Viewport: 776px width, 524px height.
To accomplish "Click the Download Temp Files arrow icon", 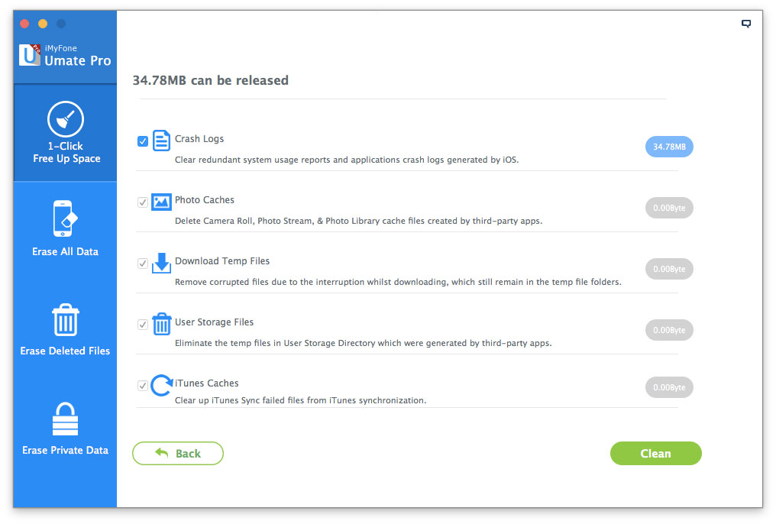I will point(161,263).
